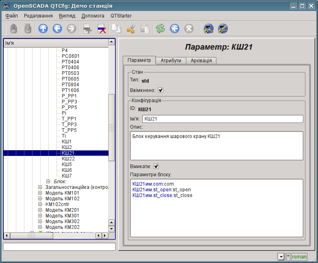Expand the "Блок:" tree node
The width and height of the screenshot is (318, 263).
tap(48, 181)
